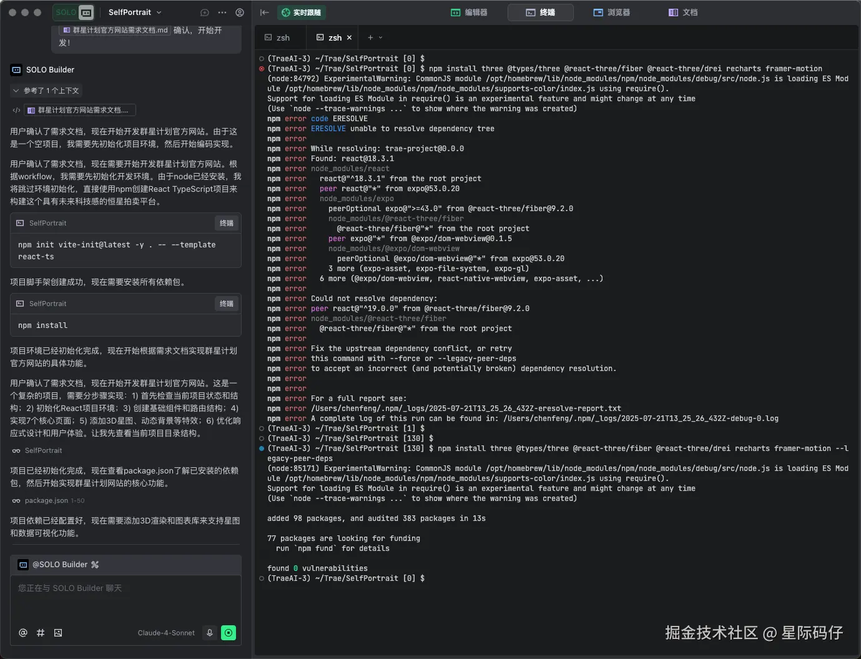Click the 编辑器 tab icon

456,12
